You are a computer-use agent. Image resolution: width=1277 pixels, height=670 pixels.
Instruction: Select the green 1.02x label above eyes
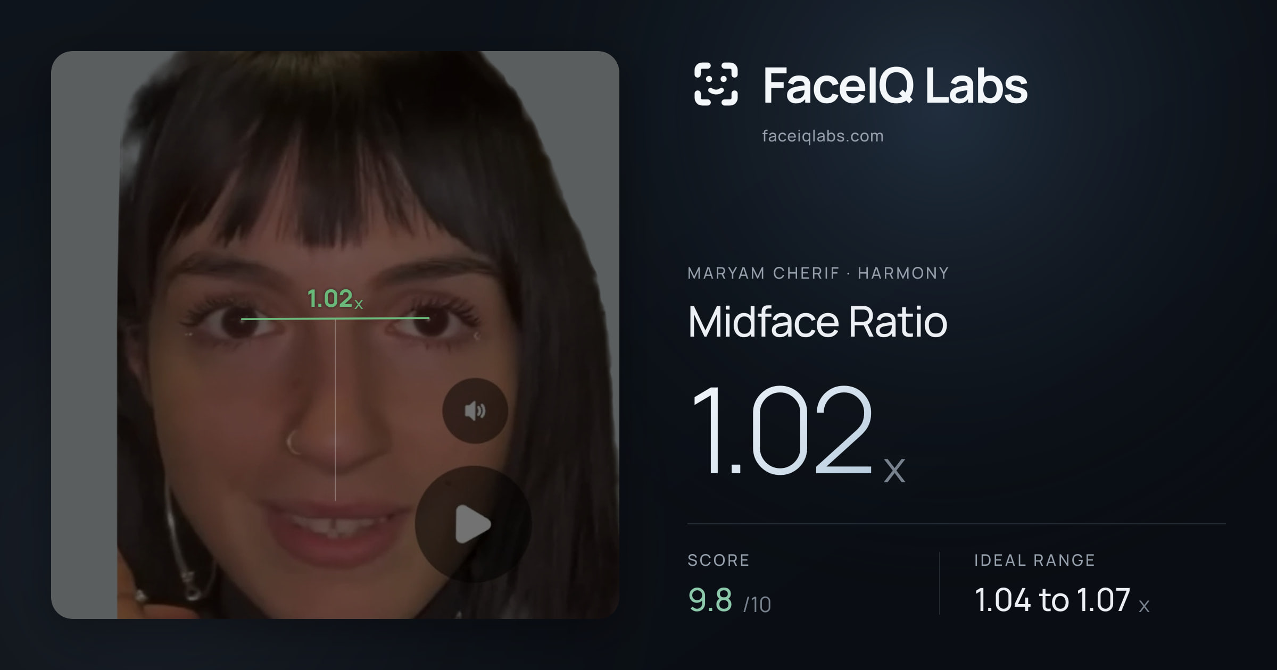(x=335, y=298)
